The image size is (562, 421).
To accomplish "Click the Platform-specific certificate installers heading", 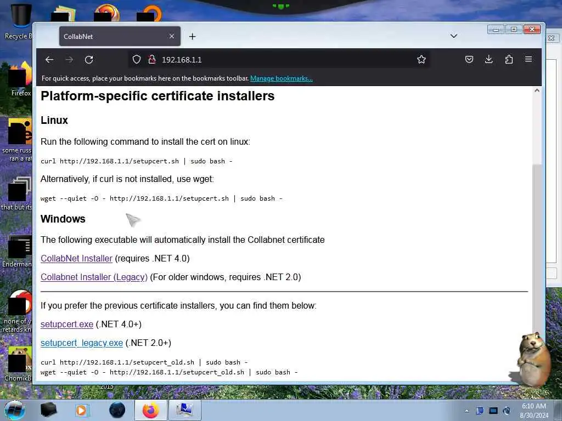I will click(x=158, y=96).
